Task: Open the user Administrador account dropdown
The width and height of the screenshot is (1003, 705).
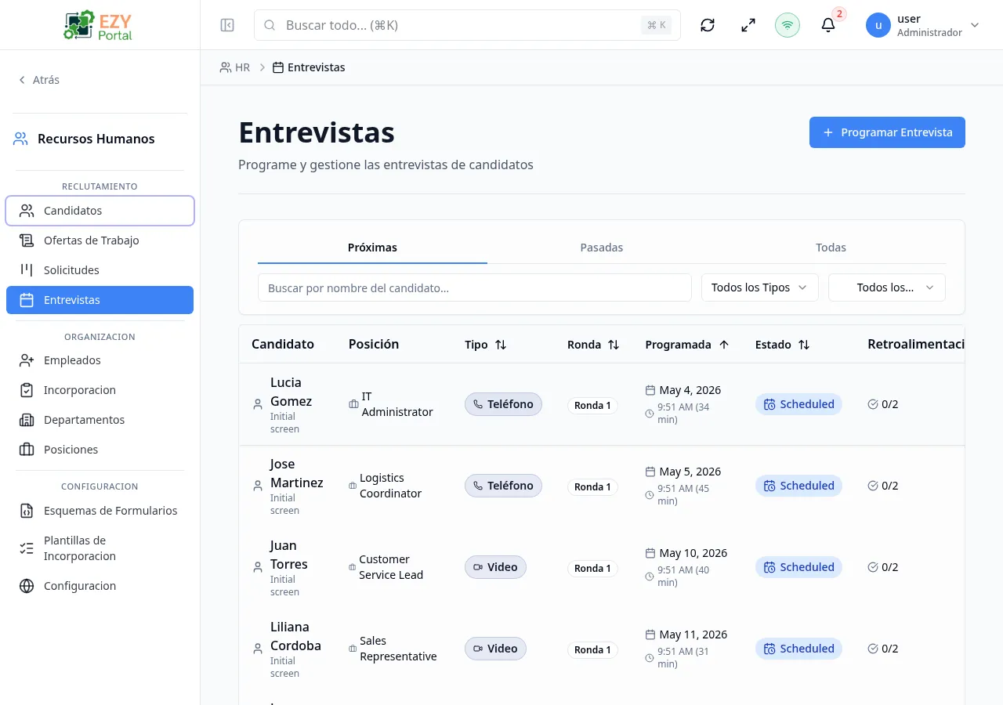Action: tap(923, 25)
